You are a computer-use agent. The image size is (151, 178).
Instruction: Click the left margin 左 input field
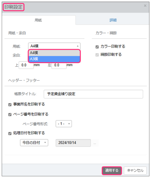[x=59, y=65]
